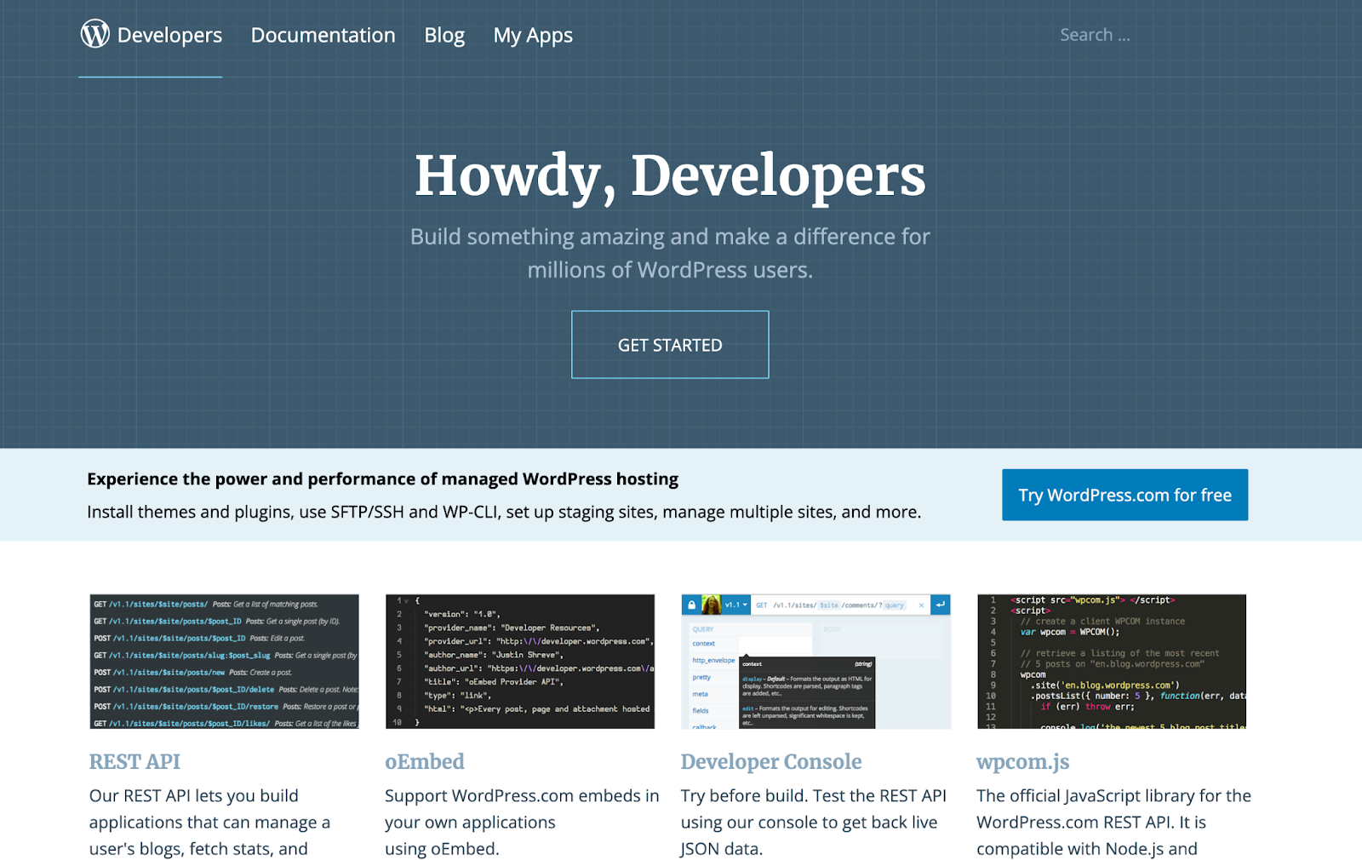Open the oEmbed documentation link
This screenshot has height=860, width=1362.
tap(424, 761)
